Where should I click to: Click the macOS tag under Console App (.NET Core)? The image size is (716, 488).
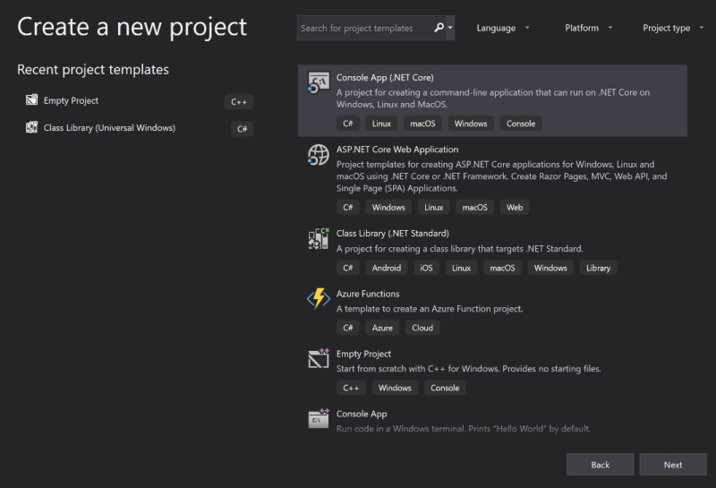click(x=422, y=124)
